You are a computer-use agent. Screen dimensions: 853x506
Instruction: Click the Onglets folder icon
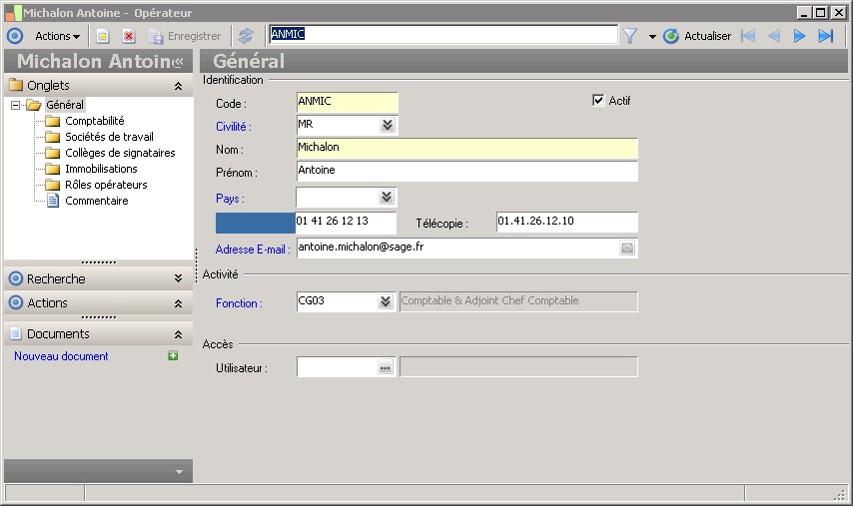[x=16, y=85]
